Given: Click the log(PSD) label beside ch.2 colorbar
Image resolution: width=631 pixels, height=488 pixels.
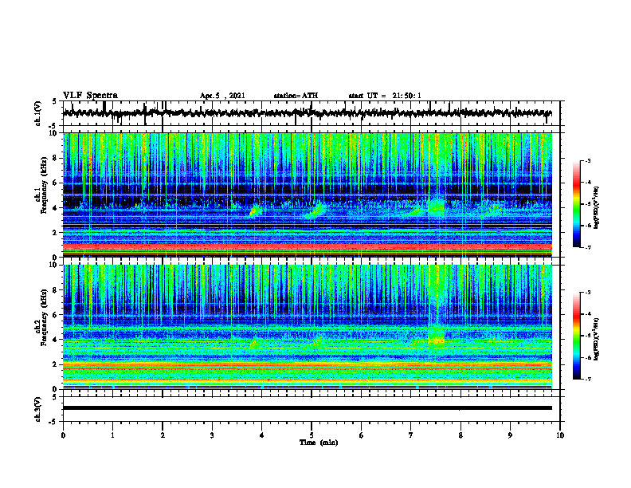Looking at the screenshot, I should (x=597, y=339).
